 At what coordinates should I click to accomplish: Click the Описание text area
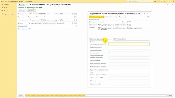(x=124, y=32)
